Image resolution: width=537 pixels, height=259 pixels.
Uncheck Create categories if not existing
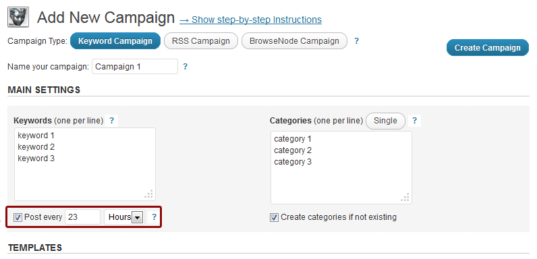tap(274, 217)
